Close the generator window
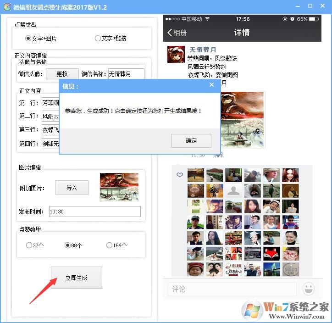The image size is (332, 323). 322,6
